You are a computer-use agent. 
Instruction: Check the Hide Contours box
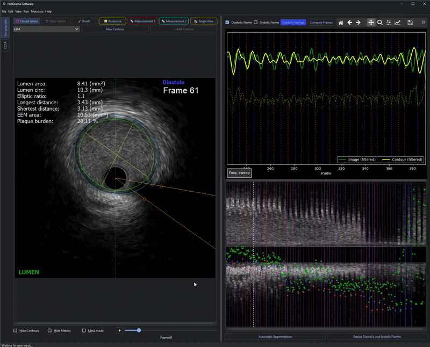click(16, 330)
